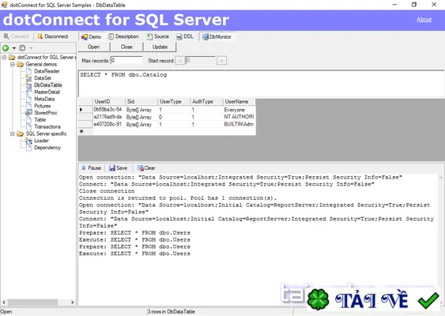Switch to the Source tab
Screen dimensions: 445x316
[158, 36]
